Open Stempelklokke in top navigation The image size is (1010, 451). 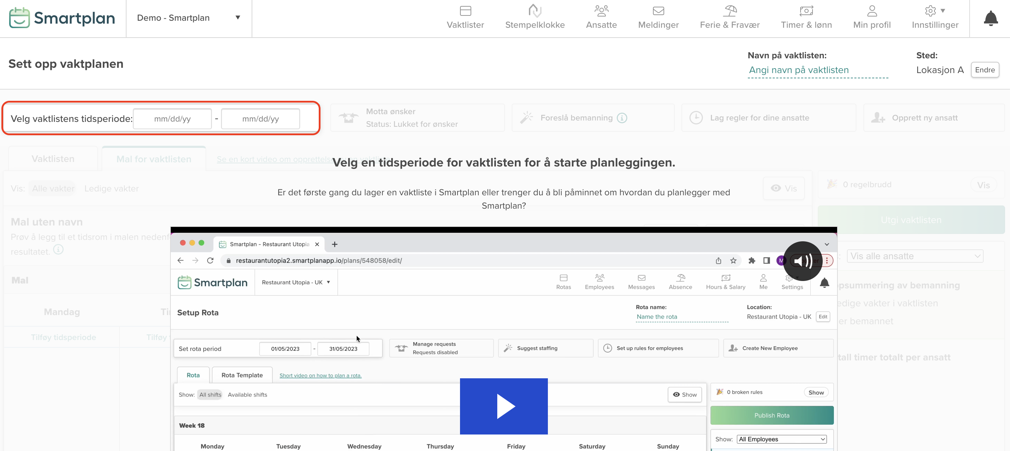coord(535,18)
